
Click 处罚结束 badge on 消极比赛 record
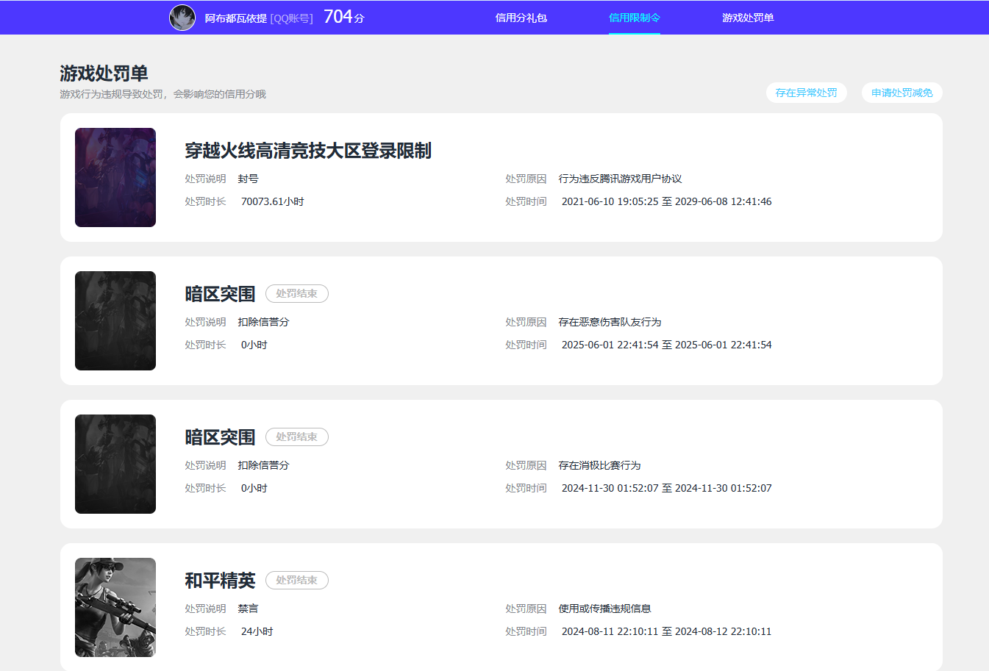[x=297, y=437]
